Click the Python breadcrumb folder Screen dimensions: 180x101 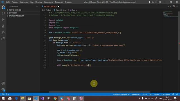48,10
